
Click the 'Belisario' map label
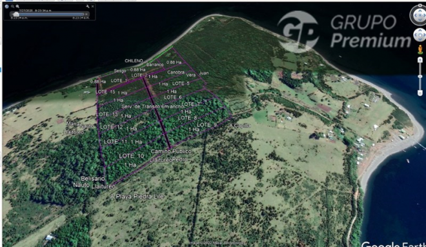(x=93, y=179)
